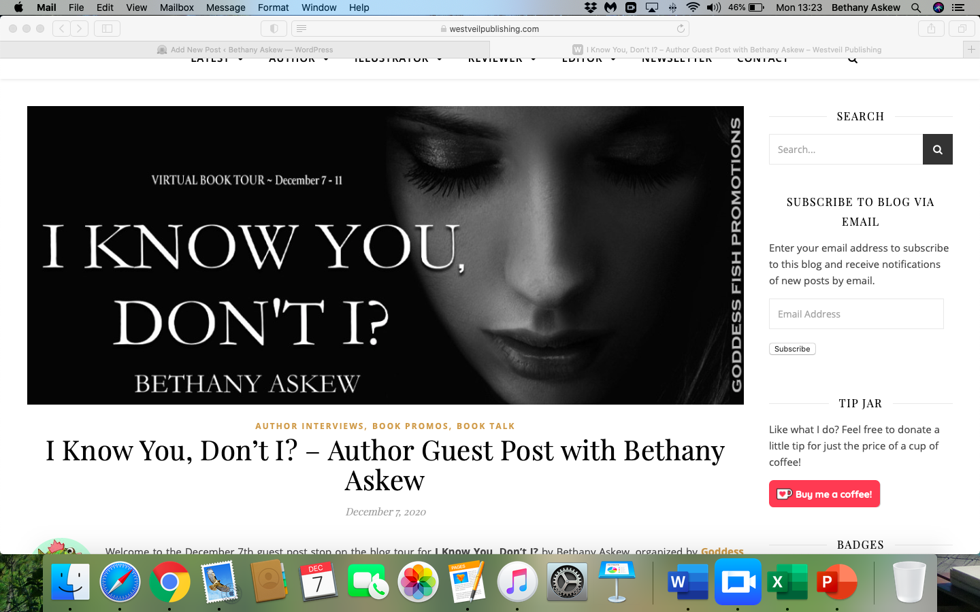
Task: Click the Safari address bar
Action: coord(490,29)
